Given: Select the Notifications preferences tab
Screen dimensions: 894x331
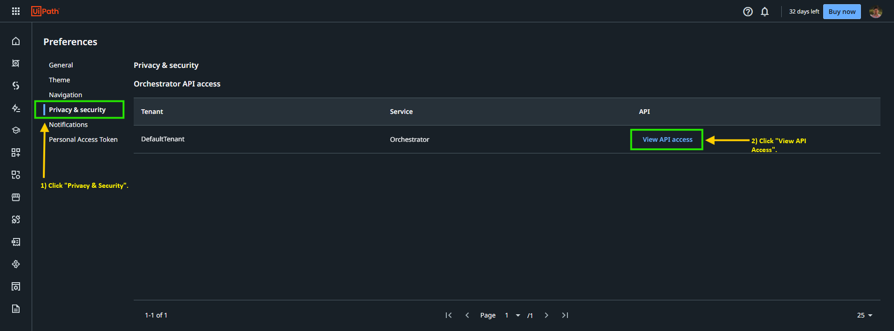Looking at the screenshot, I should (x=68, y=125).
